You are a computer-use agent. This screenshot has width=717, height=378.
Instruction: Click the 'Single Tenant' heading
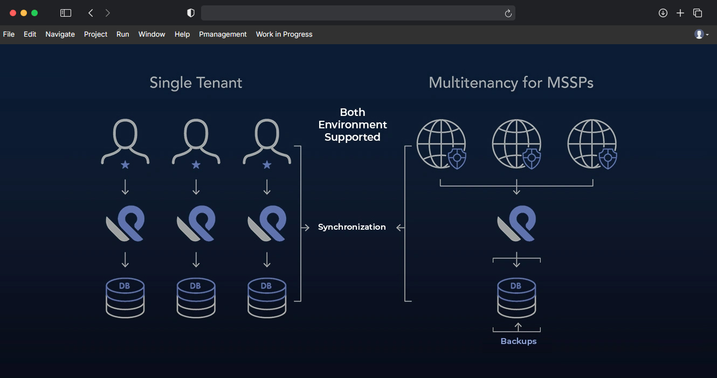[196, 83]
